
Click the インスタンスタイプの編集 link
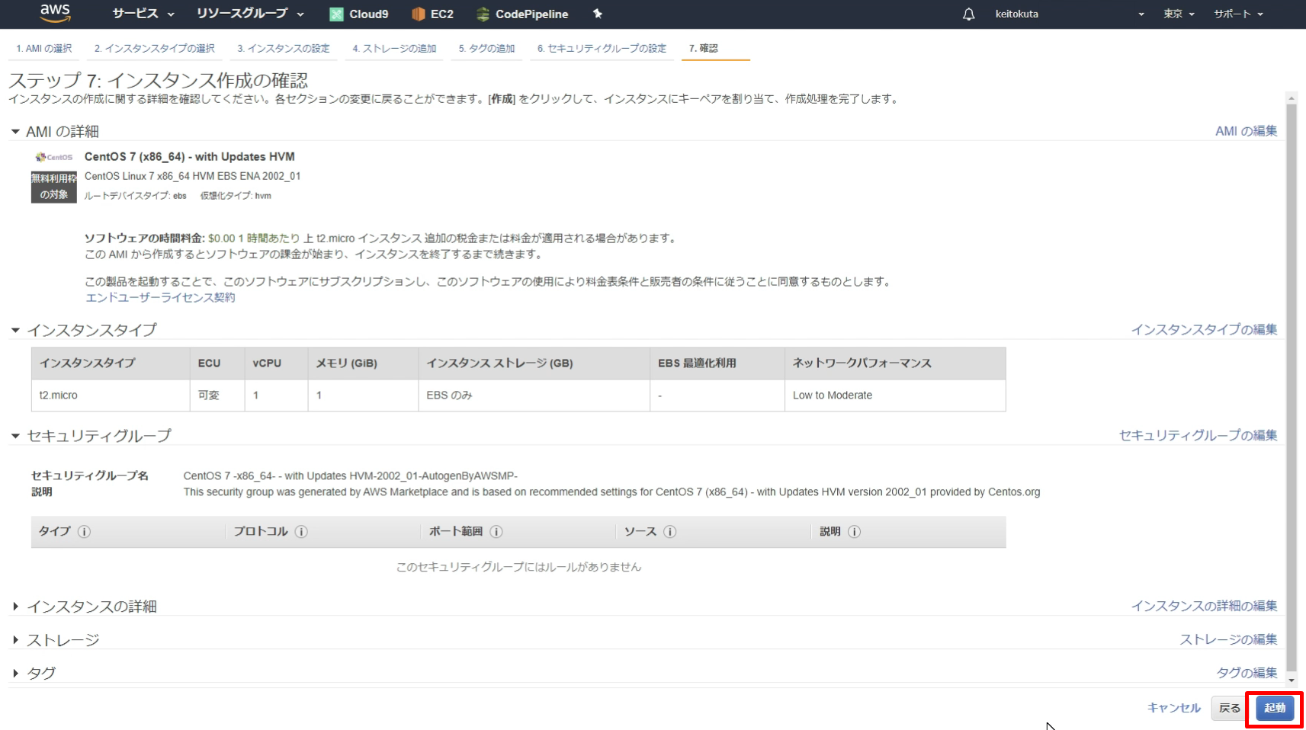[x=1204, y=329]
